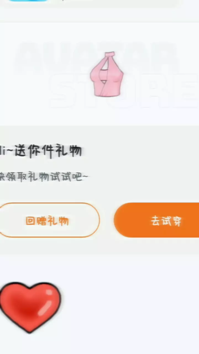This screenshot has width=199, height=354.
Task: Click the orange 去试穿 button
Action: (156, 220)
